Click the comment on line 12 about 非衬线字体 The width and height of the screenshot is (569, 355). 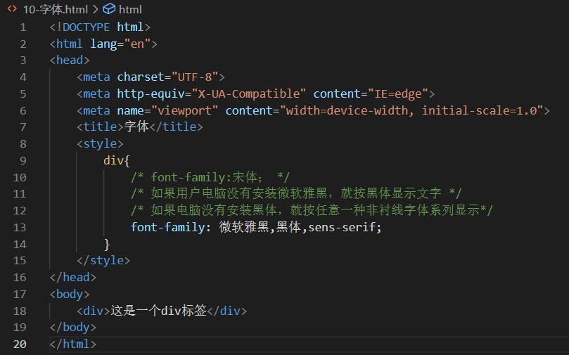point(312,210)
